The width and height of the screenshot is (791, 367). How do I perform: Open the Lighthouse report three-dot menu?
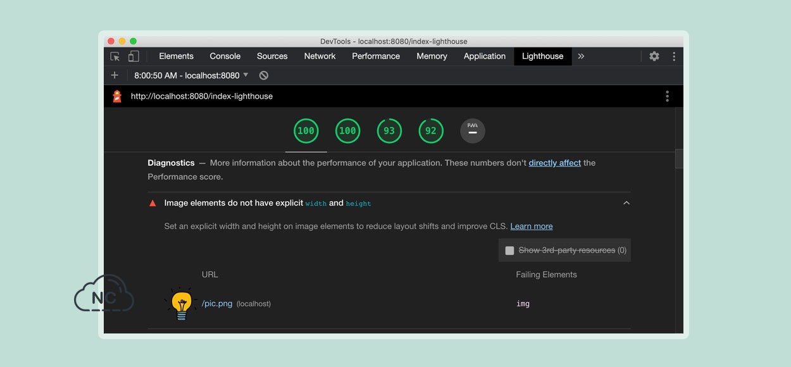point(667,96)
